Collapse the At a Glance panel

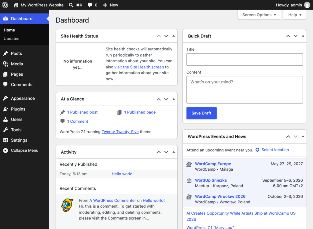pos(174,99)
